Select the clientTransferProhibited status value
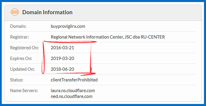This screenshot has width=206, height=106. click(74, 80)
